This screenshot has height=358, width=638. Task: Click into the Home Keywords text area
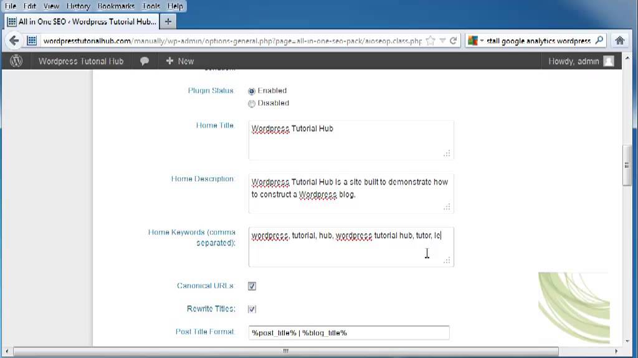pyautogui.click(x=351, y=247)
